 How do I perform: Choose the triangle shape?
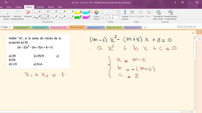(116, 15)
